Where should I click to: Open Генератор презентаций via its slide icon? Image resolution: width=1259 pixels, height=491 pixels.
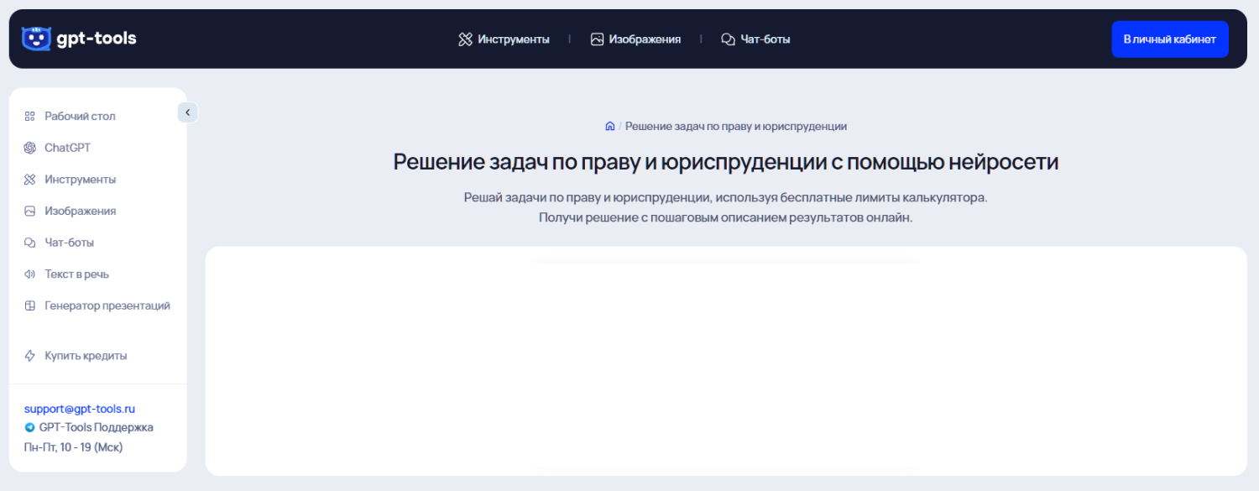pyautogui.click(x=29, y=305)
